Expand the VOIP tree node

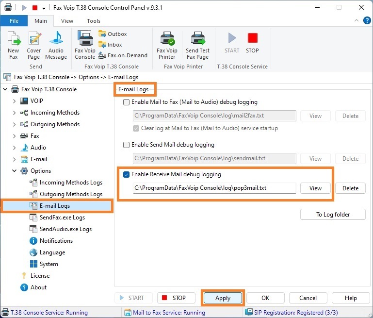[14, 101]
